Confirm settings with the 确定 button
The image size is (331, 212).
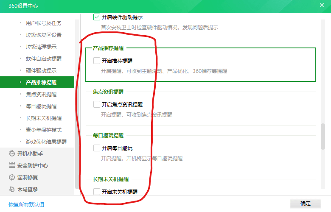point(305,204)
